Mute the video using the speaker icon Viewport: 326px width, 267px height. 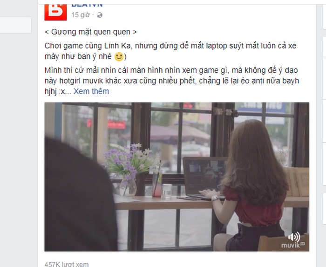[294, 237]
